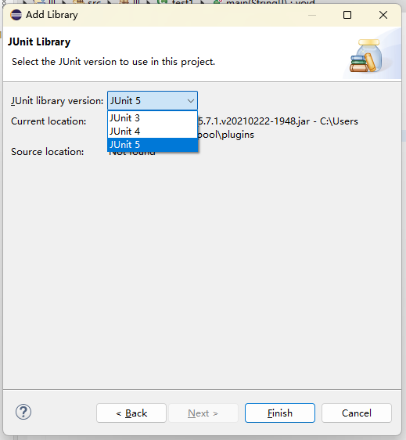Click the Finish button
This screenshot has width=406, height=440.
(280, 413)
